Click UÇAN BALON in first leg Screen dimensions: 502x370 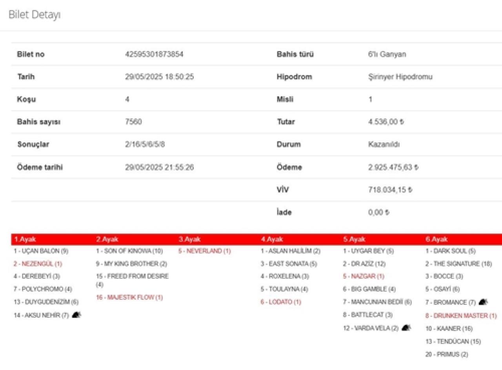point(41,251)
